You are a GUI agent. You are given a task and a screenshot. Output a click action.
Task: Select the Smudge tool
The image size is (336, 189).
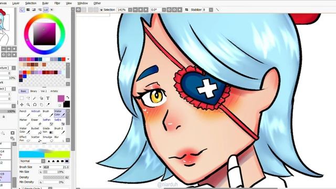click(x=48, y=139)
